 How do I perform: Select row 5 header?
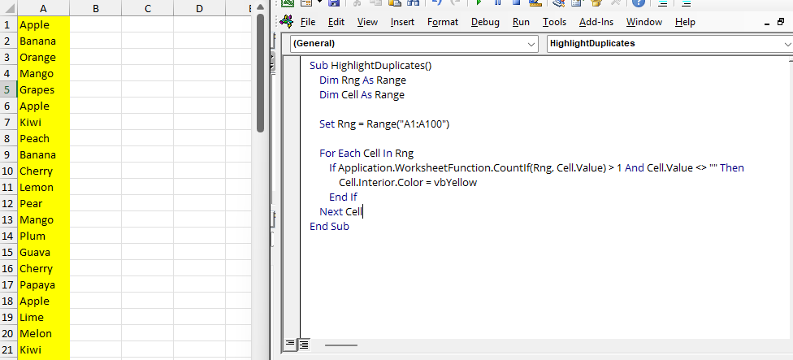[8, 90]
